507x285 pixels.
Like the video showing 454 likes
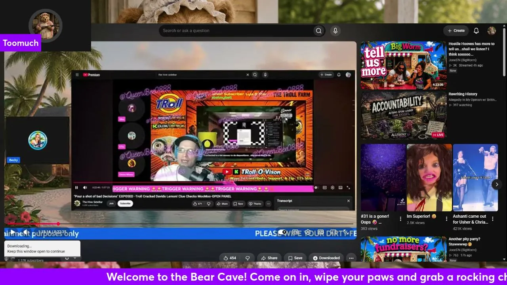tap(230, 258)
